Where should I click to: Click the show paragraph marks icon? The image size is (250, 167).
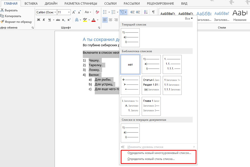(153, 12)
